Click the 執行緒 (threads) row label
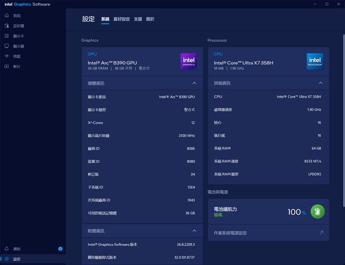Screen dimensions: 345x265 click(219, 135)
